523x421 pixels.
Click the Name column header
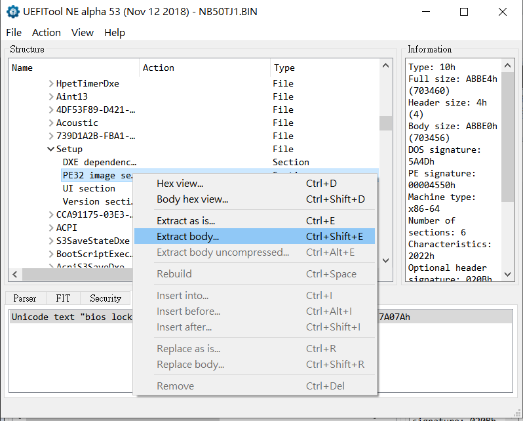click(x=22, y=68)
